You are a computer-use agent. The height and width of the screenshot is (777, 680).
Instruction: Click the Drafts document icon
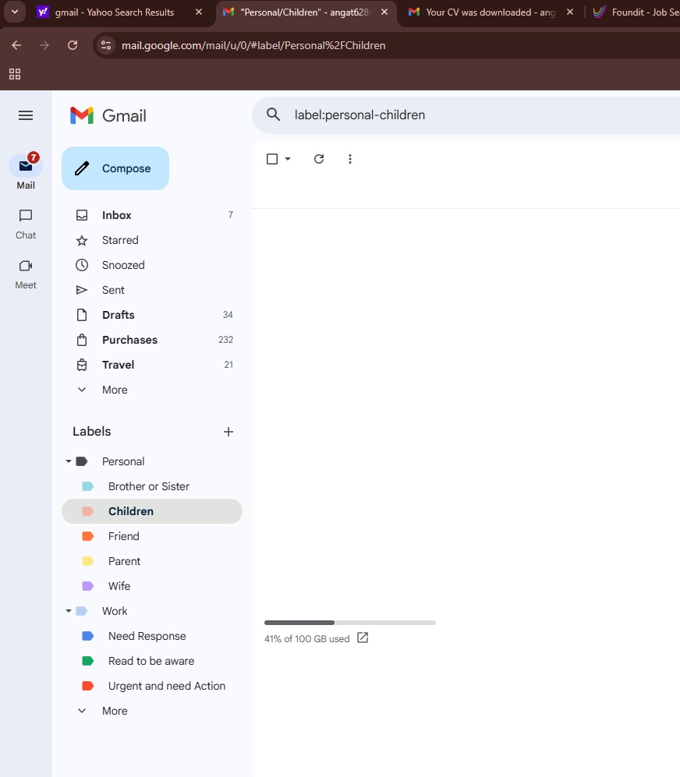(x=82, y=315)
